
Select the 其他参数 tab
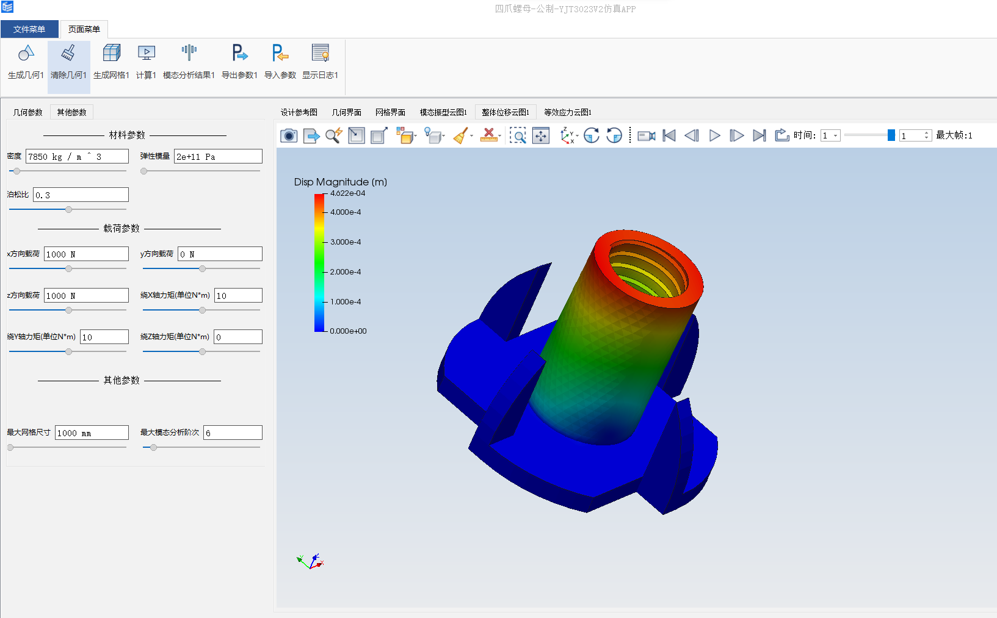point(72,112)
